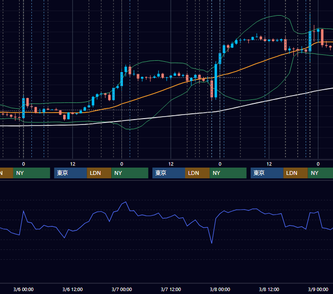Click the hour label 12 above 3/6 12:00
This screenshot has width=333, height=294.
click(x=72, y=164)
